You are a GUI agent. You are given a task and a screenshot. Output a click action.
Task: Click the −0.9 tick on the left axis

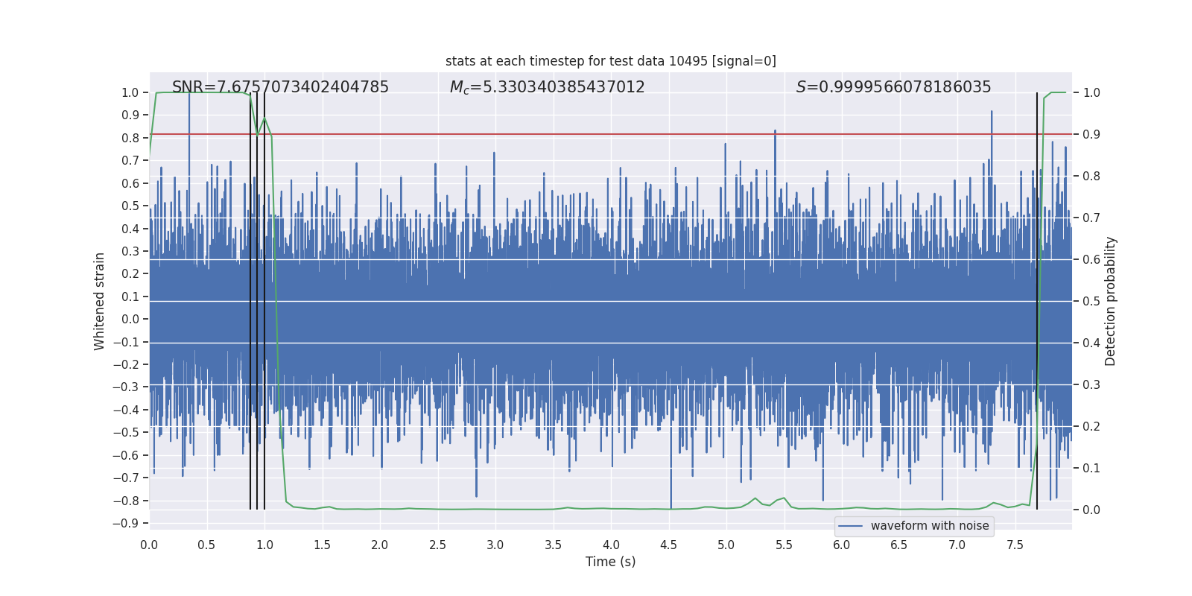[126, 523]
